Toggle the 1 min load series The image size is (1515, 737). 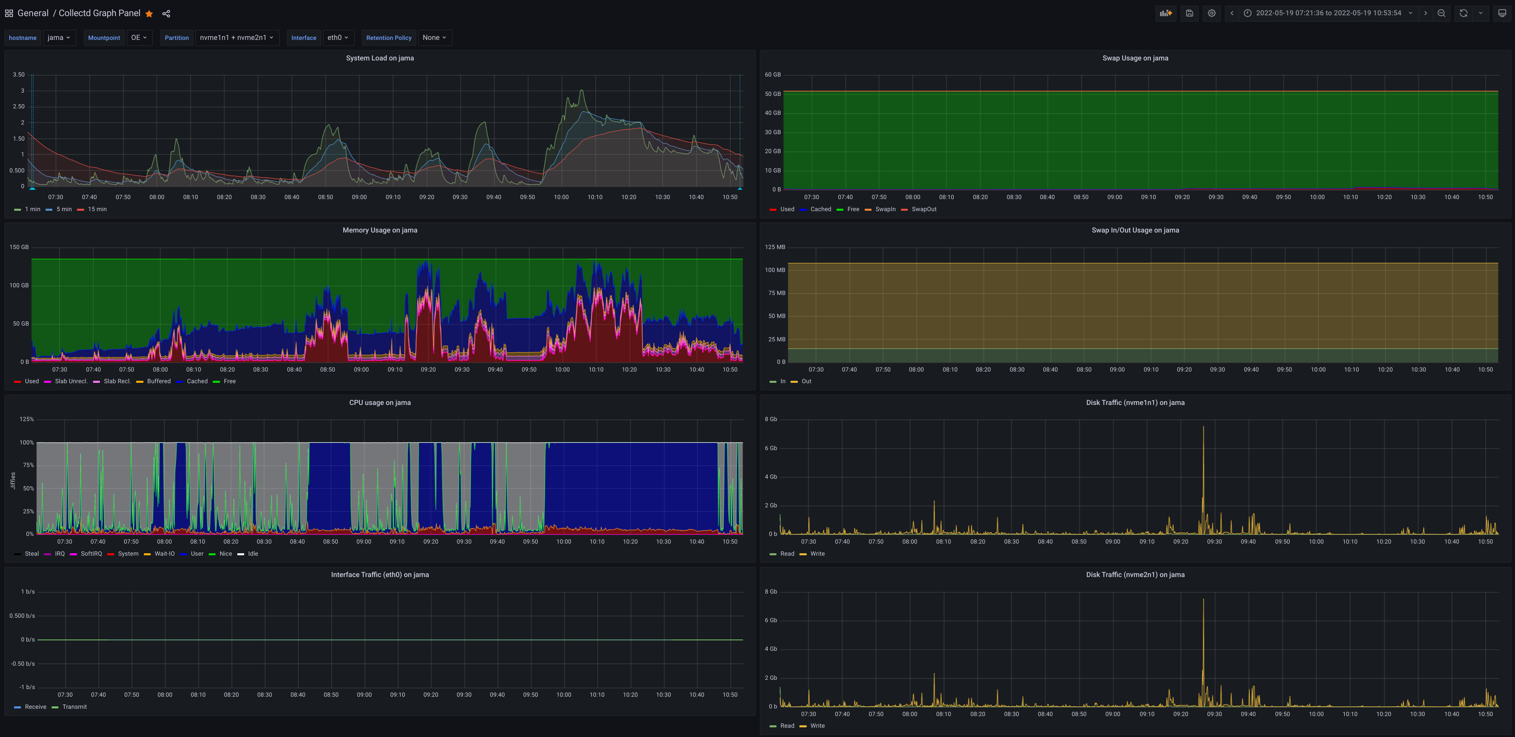point(32,210)
